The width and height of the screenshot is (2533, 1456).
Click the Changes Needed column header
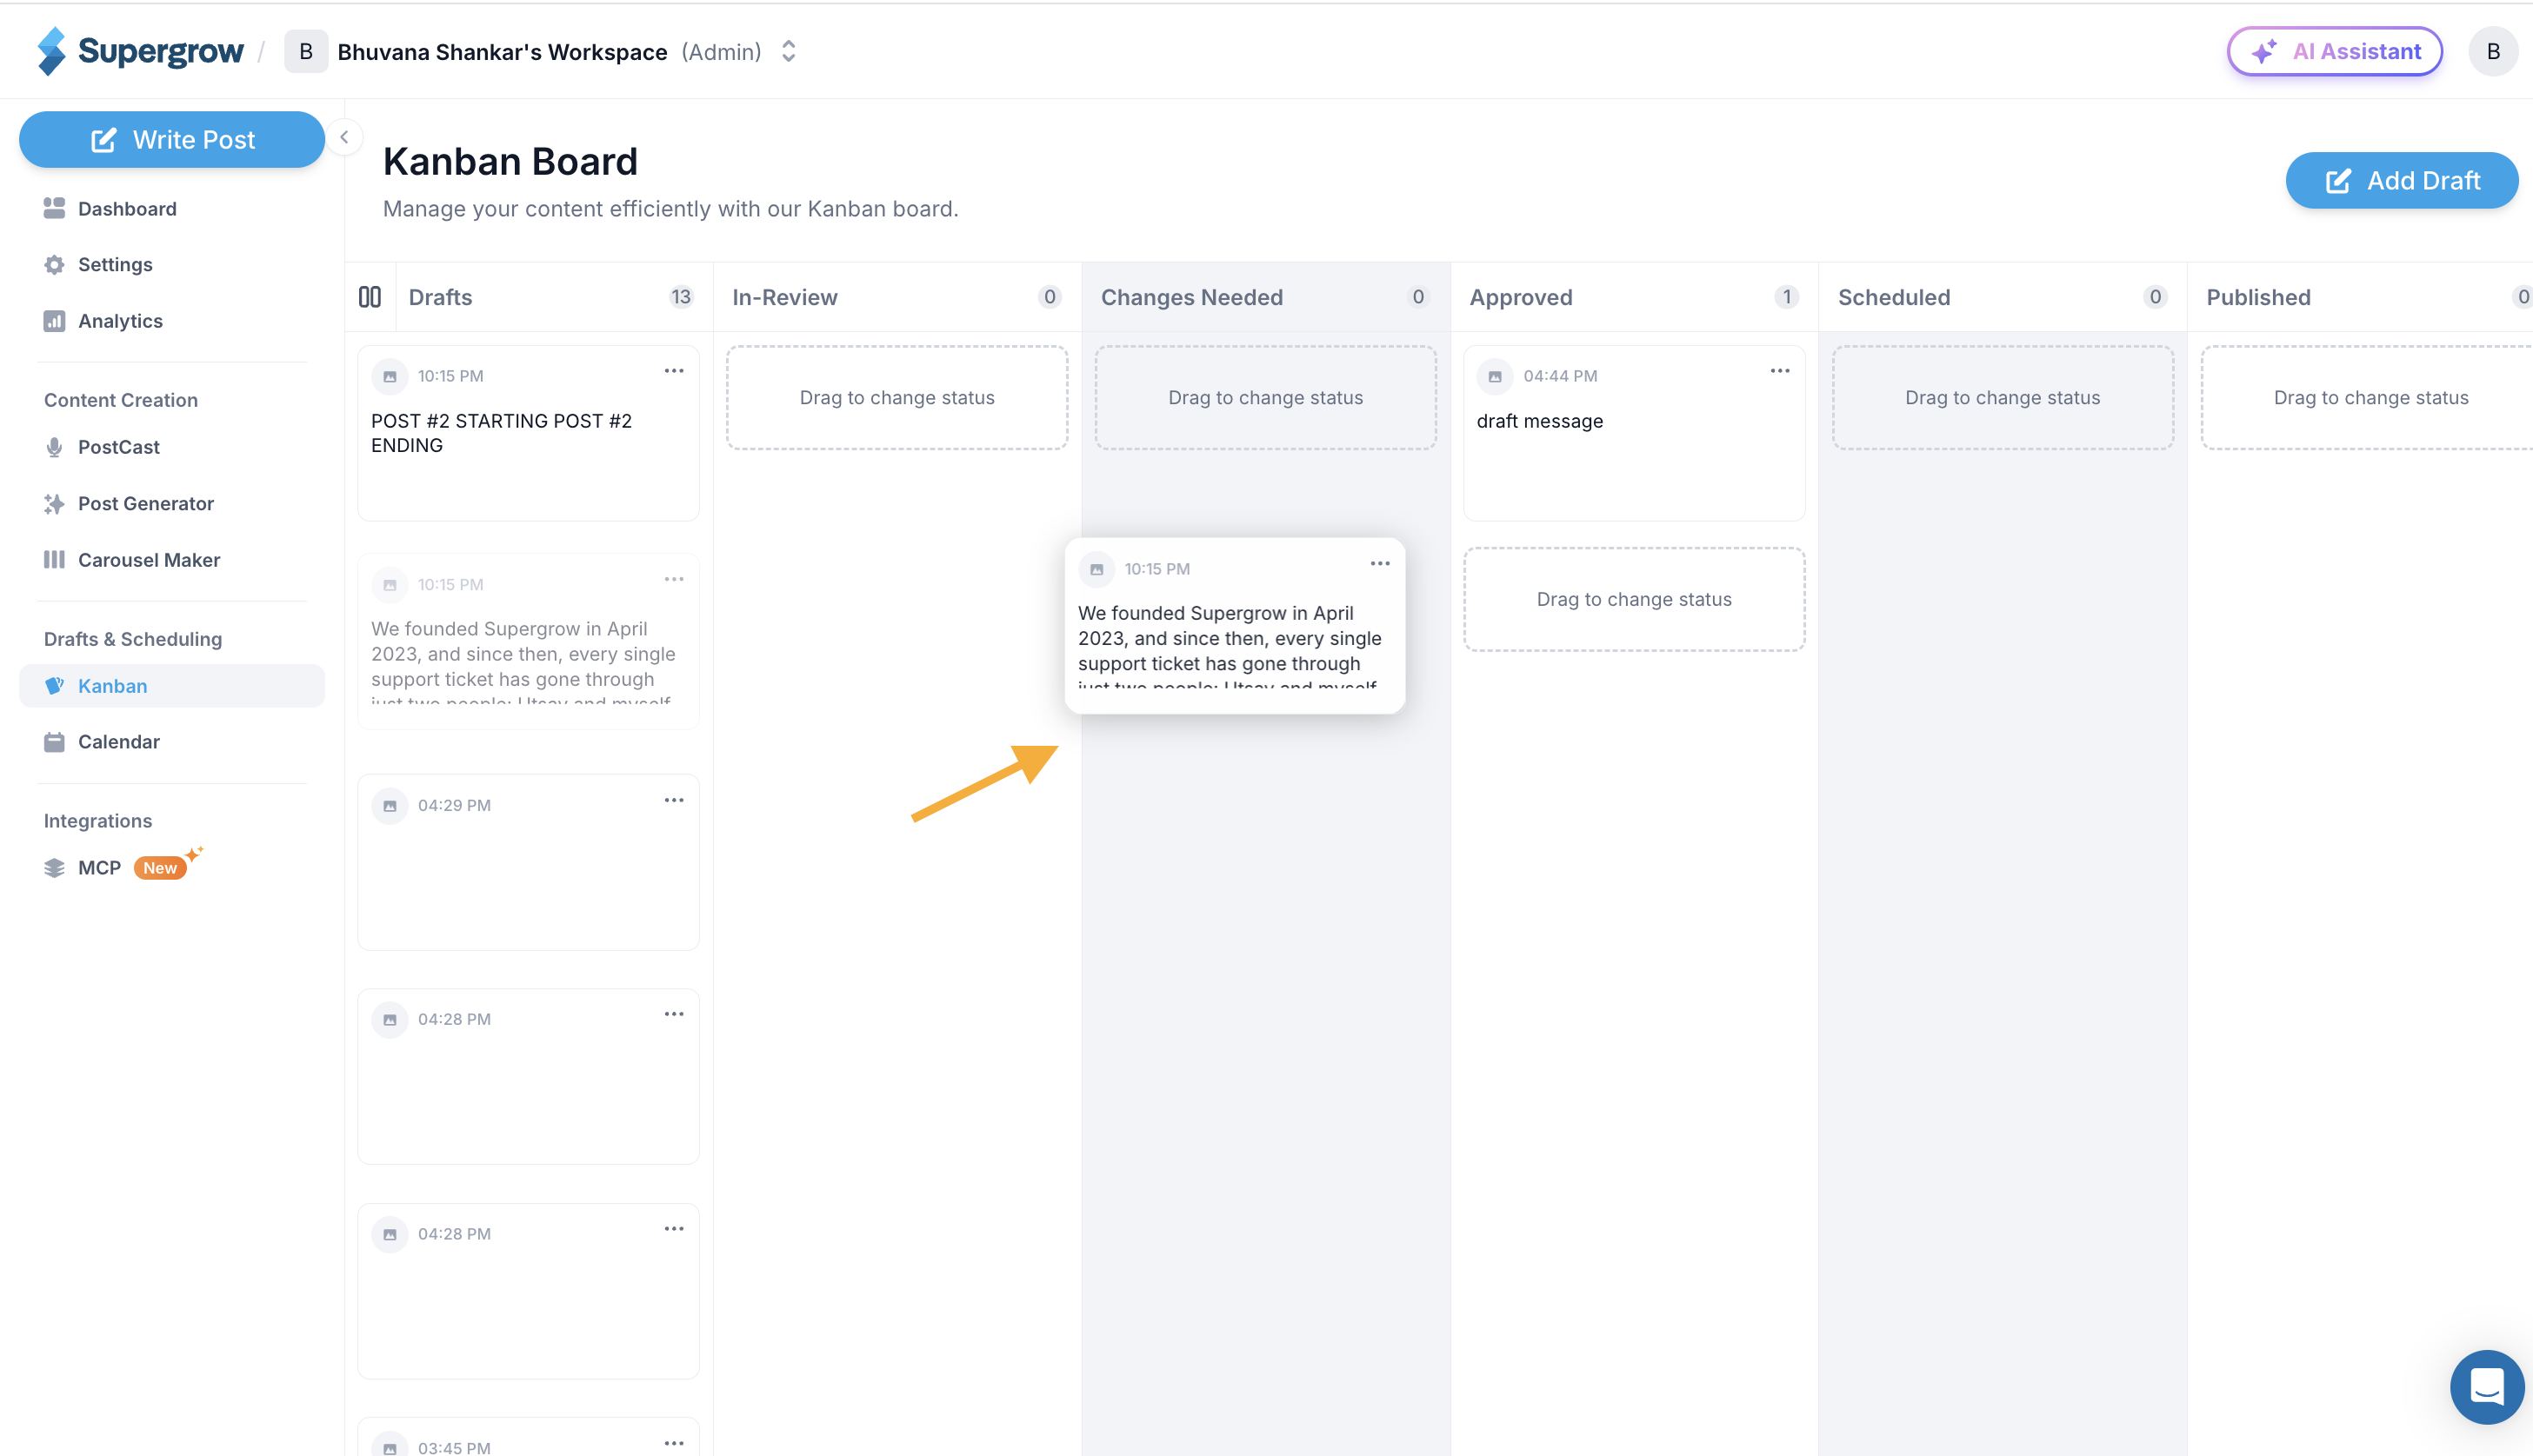click(x=1192, y=298)
